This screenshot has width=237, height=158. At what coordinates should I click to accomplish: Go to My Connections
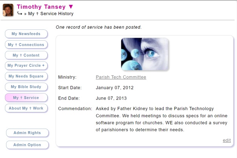[26, 44]
